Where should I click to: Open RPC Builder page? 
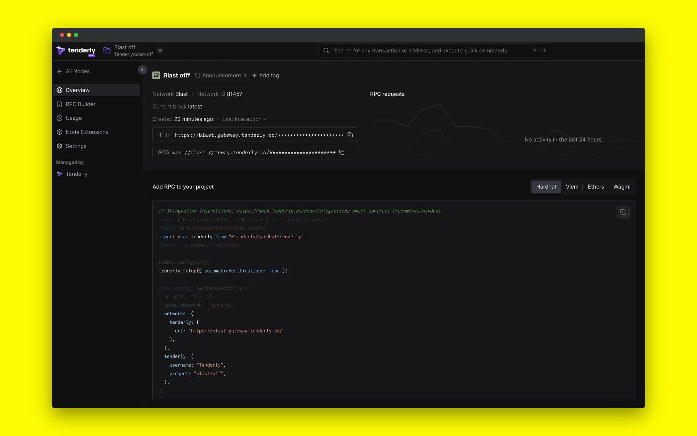tap(80, 104)
